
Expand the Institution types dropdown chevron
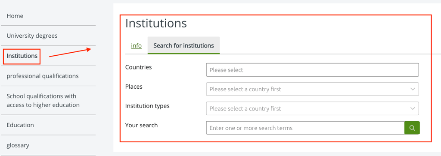413,108
